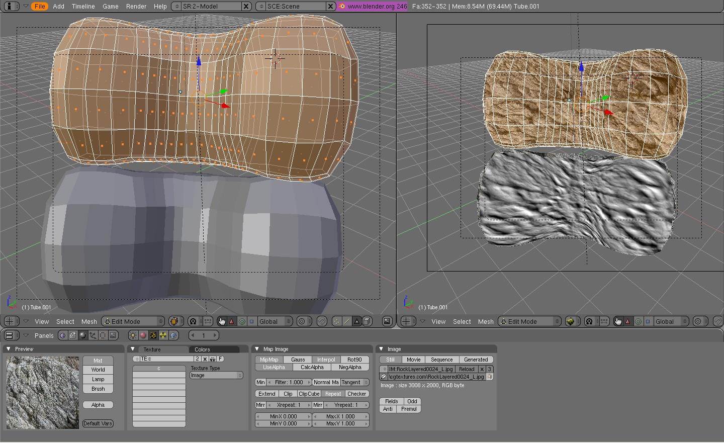
Task: Activate the translate manipulator red triangle icon
Action: click(x=231, y=321)
